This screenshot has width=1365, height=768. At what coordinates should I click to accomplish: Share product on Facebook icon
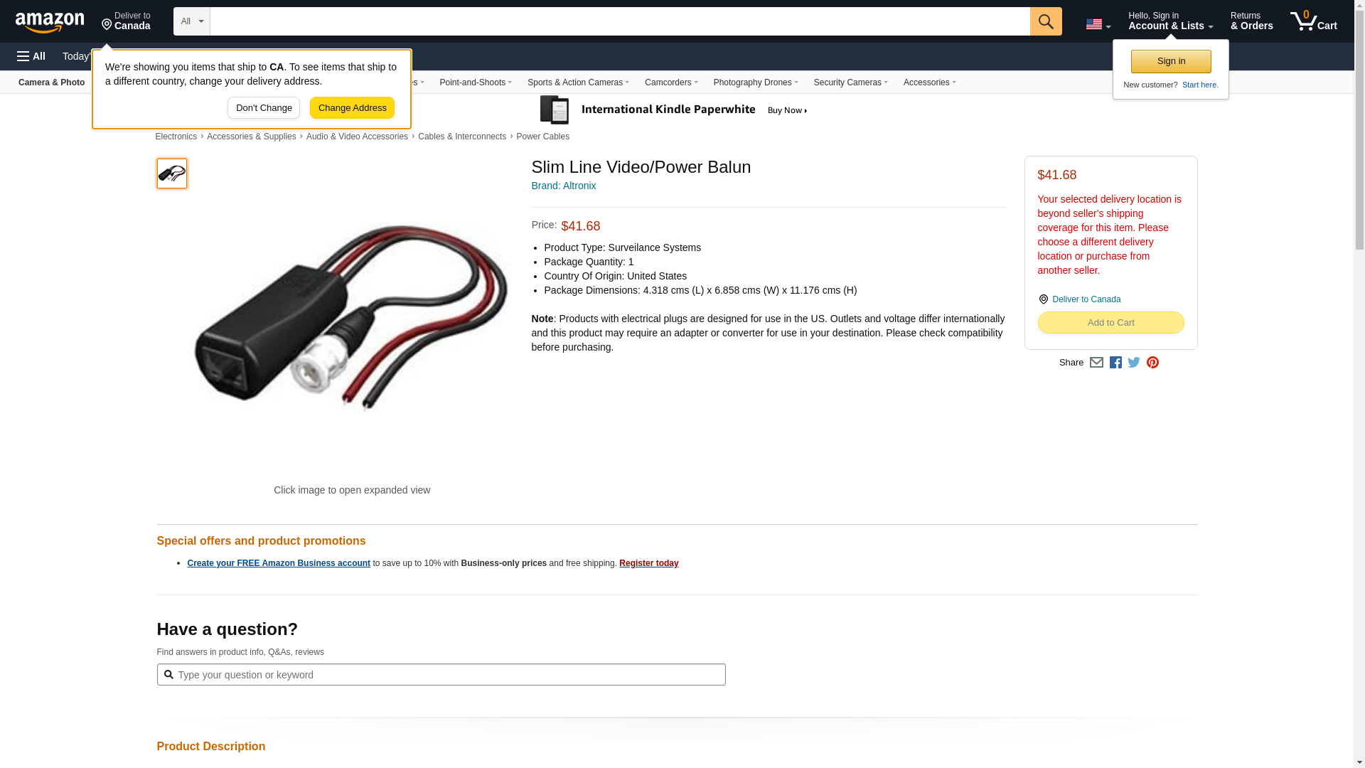(x=1115, y=363)
